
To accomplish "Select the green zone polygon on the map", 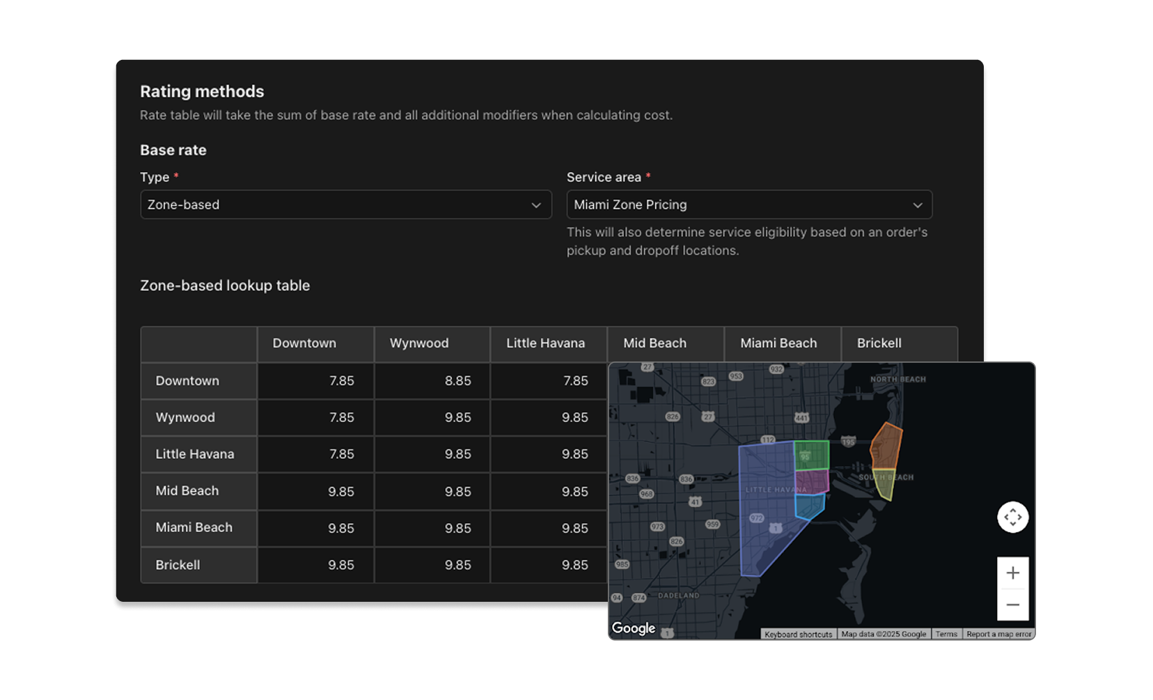I will 812,455.
